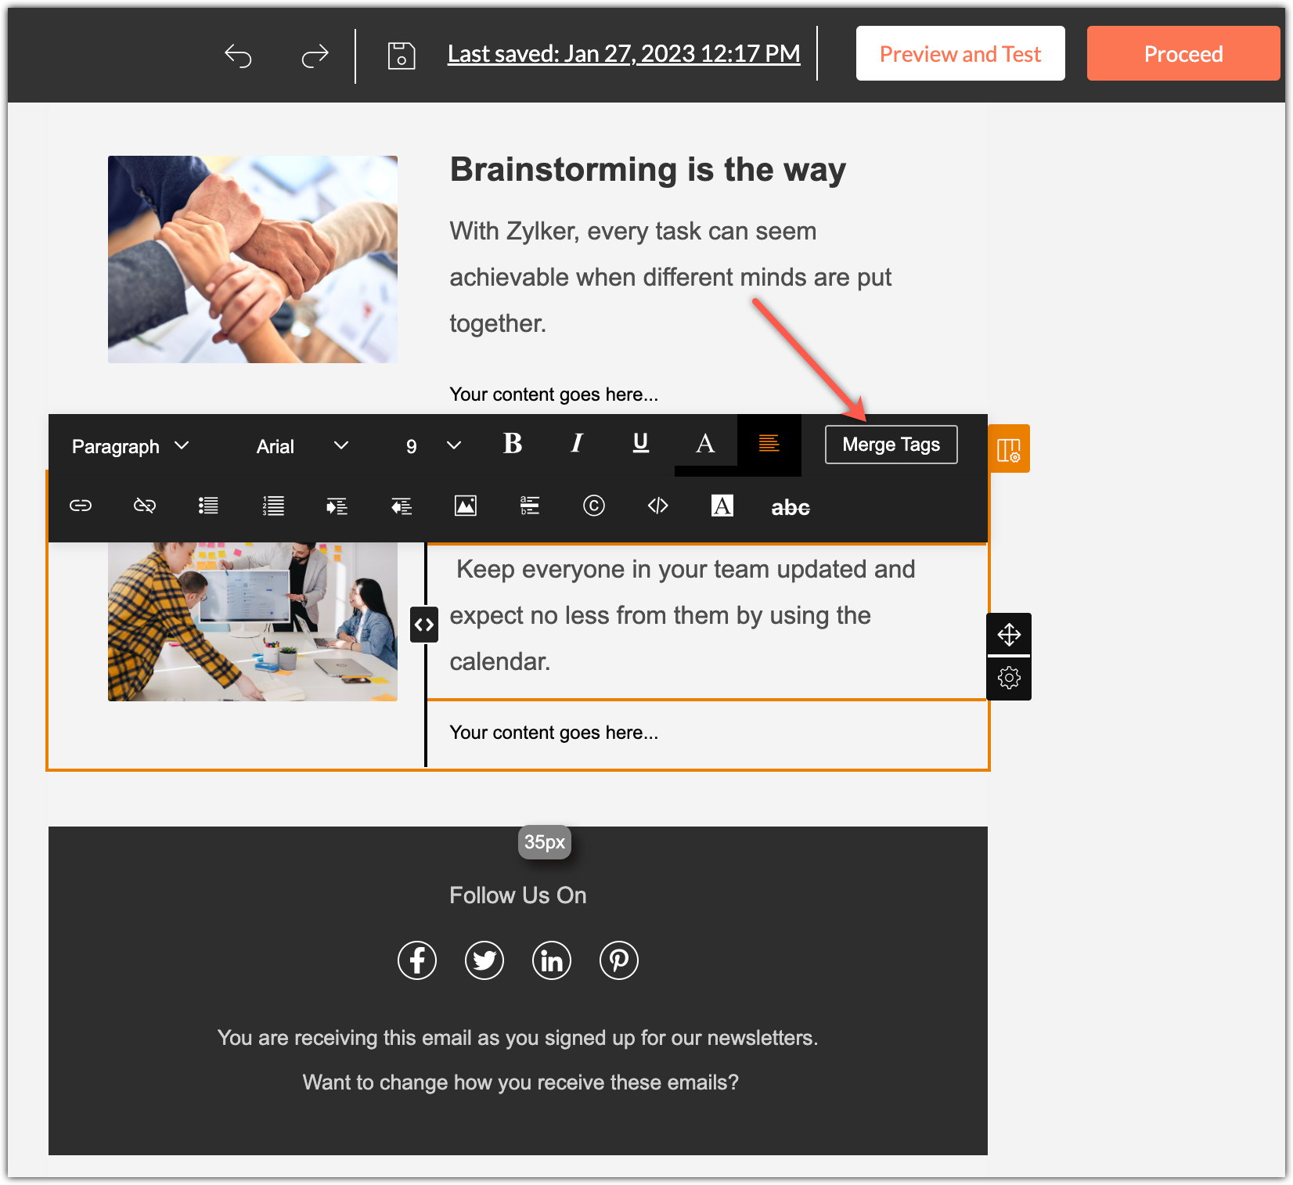Open the font color picker
Screen dimensions: 1293x1185
(705, 444)
